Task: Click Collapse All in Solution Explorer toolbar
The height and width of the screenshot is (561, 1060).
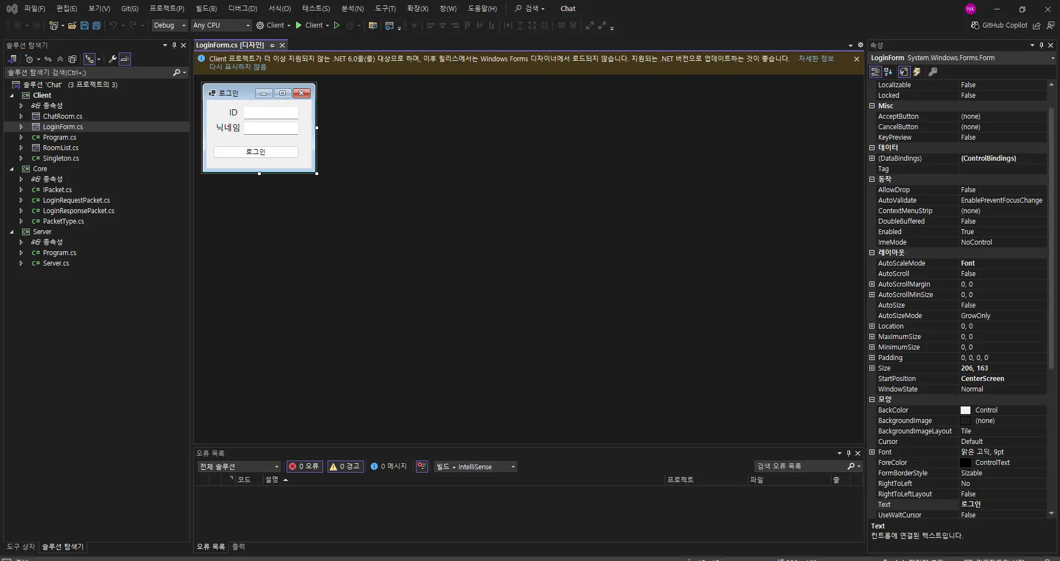Action: 60,59
